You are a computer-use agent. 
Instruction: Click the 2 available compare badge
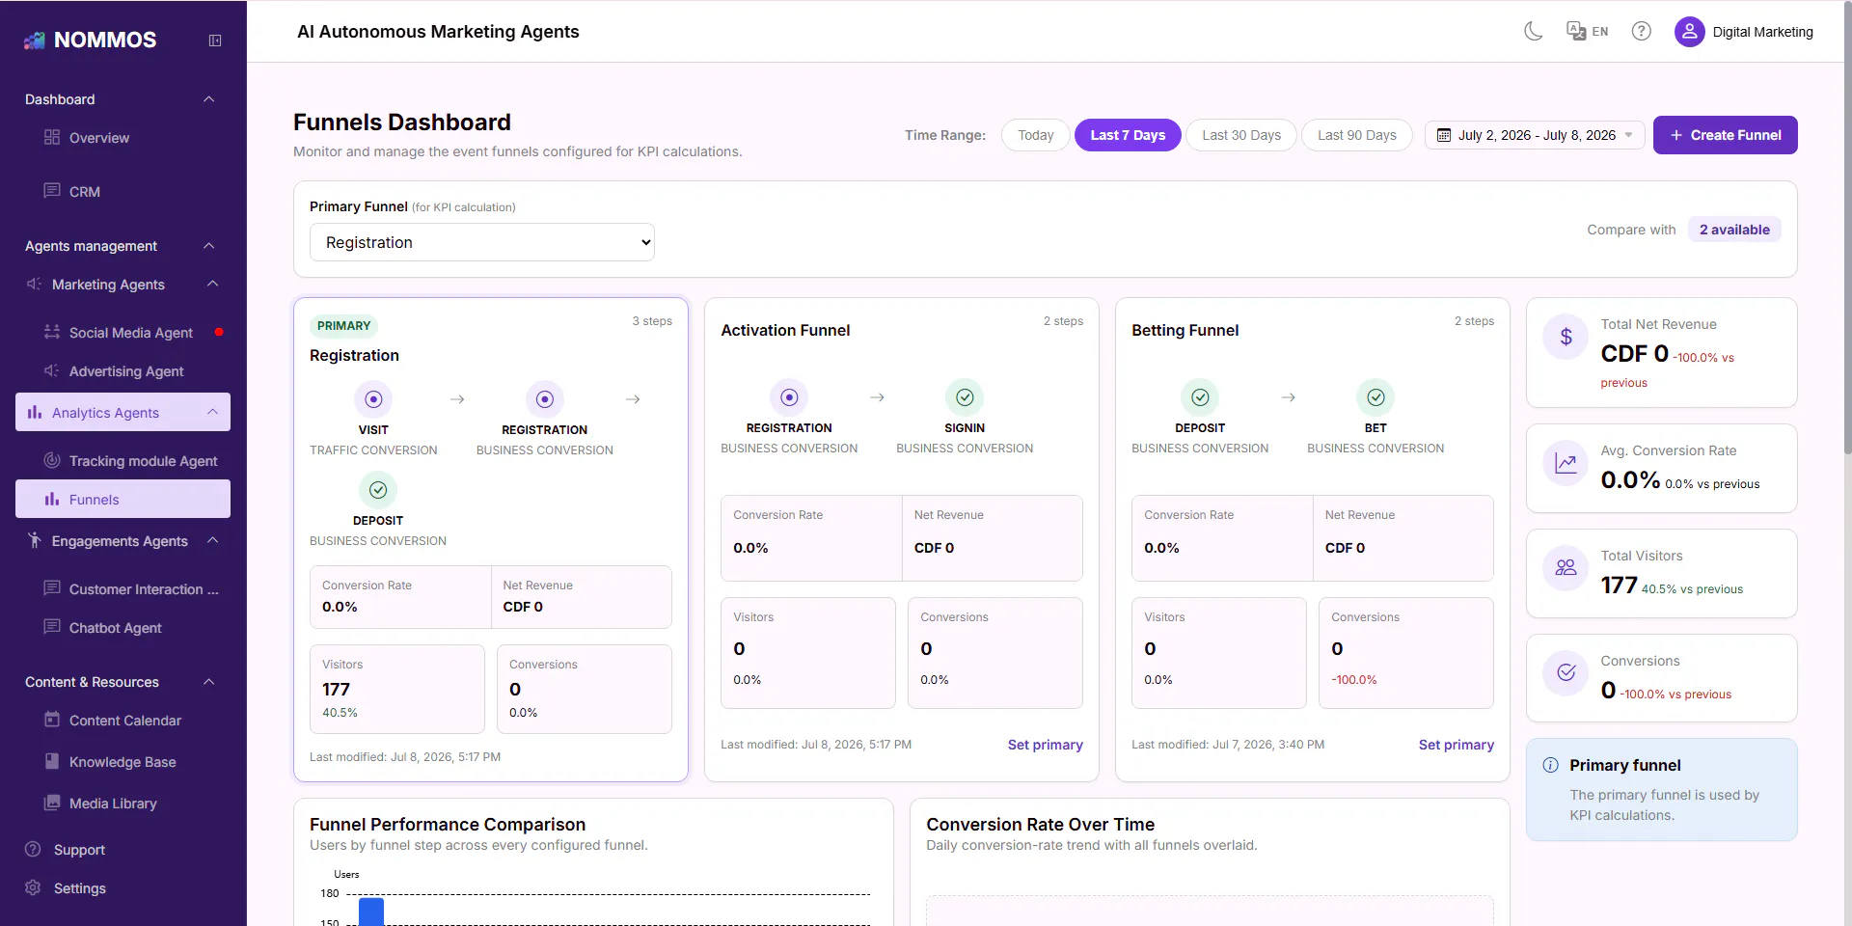(1734, 230)
